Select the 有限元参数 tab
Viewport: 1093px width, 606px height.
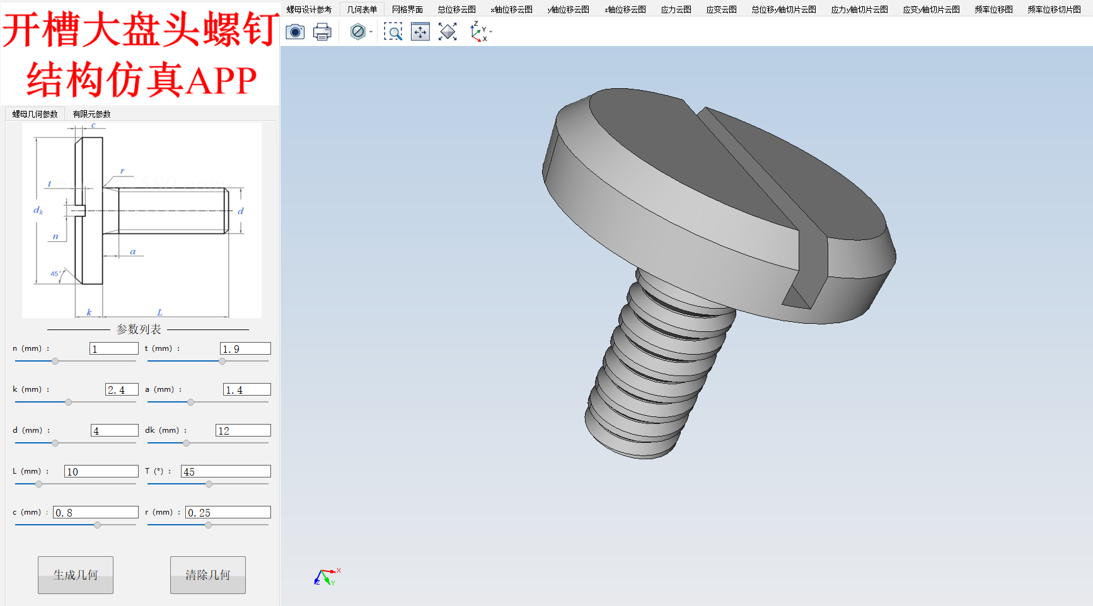coord(92,114)
